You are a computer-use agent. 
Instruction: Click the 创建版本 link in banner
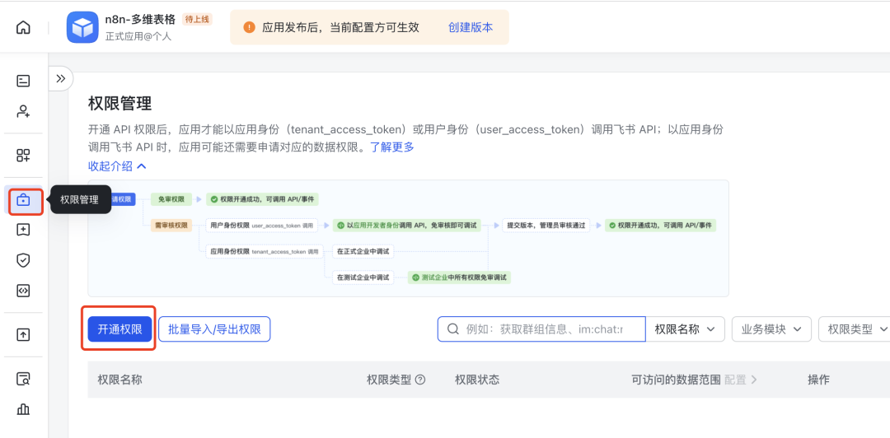click(471, 27)
